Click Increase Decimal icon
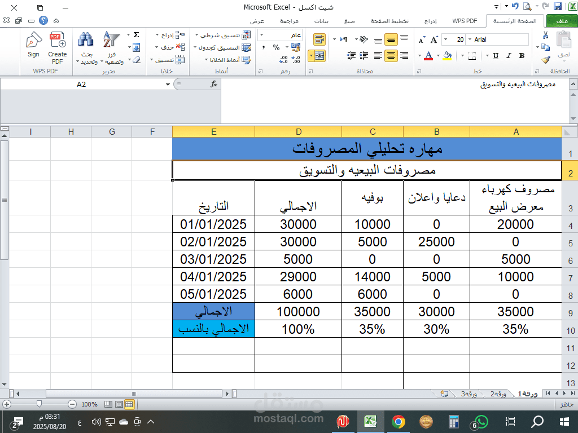The width and height of the screenshot is (578, 433). pos(296,59)
